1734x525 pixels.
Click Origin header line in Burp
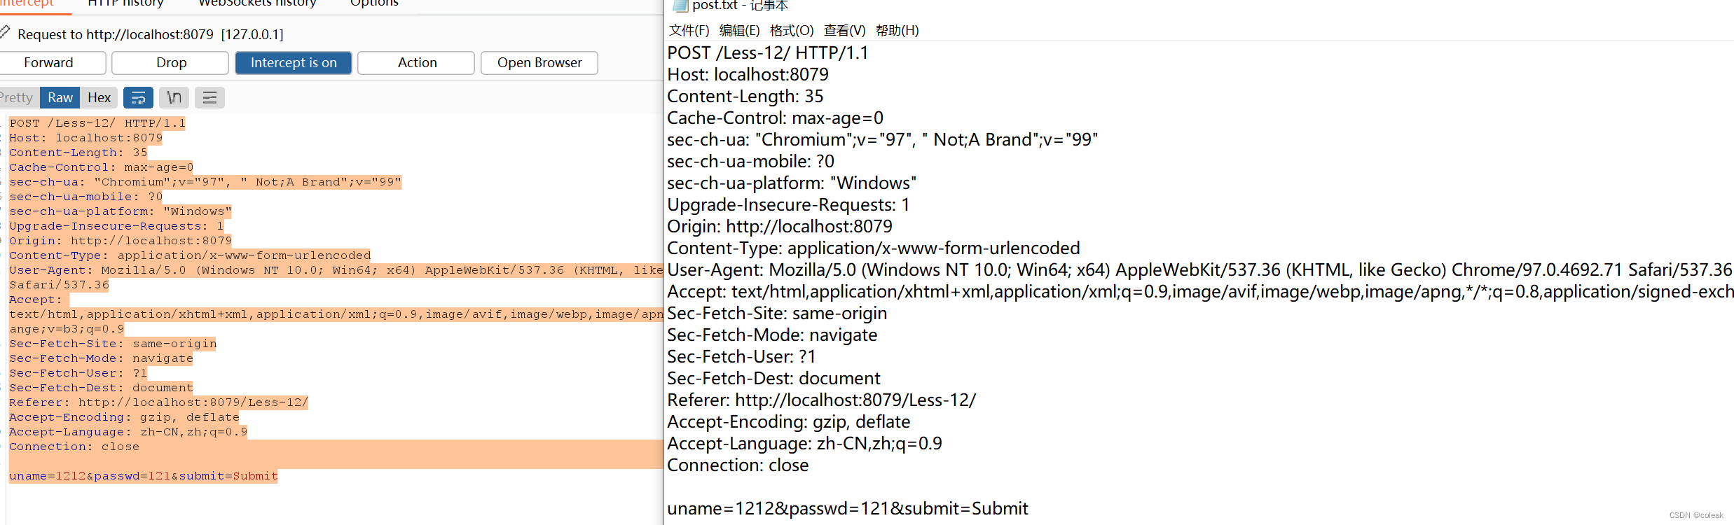pyautogui.click(x=121, y=241)
